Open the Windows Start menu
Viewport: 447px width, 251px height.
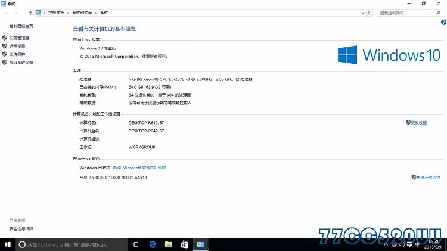point(8,244)
